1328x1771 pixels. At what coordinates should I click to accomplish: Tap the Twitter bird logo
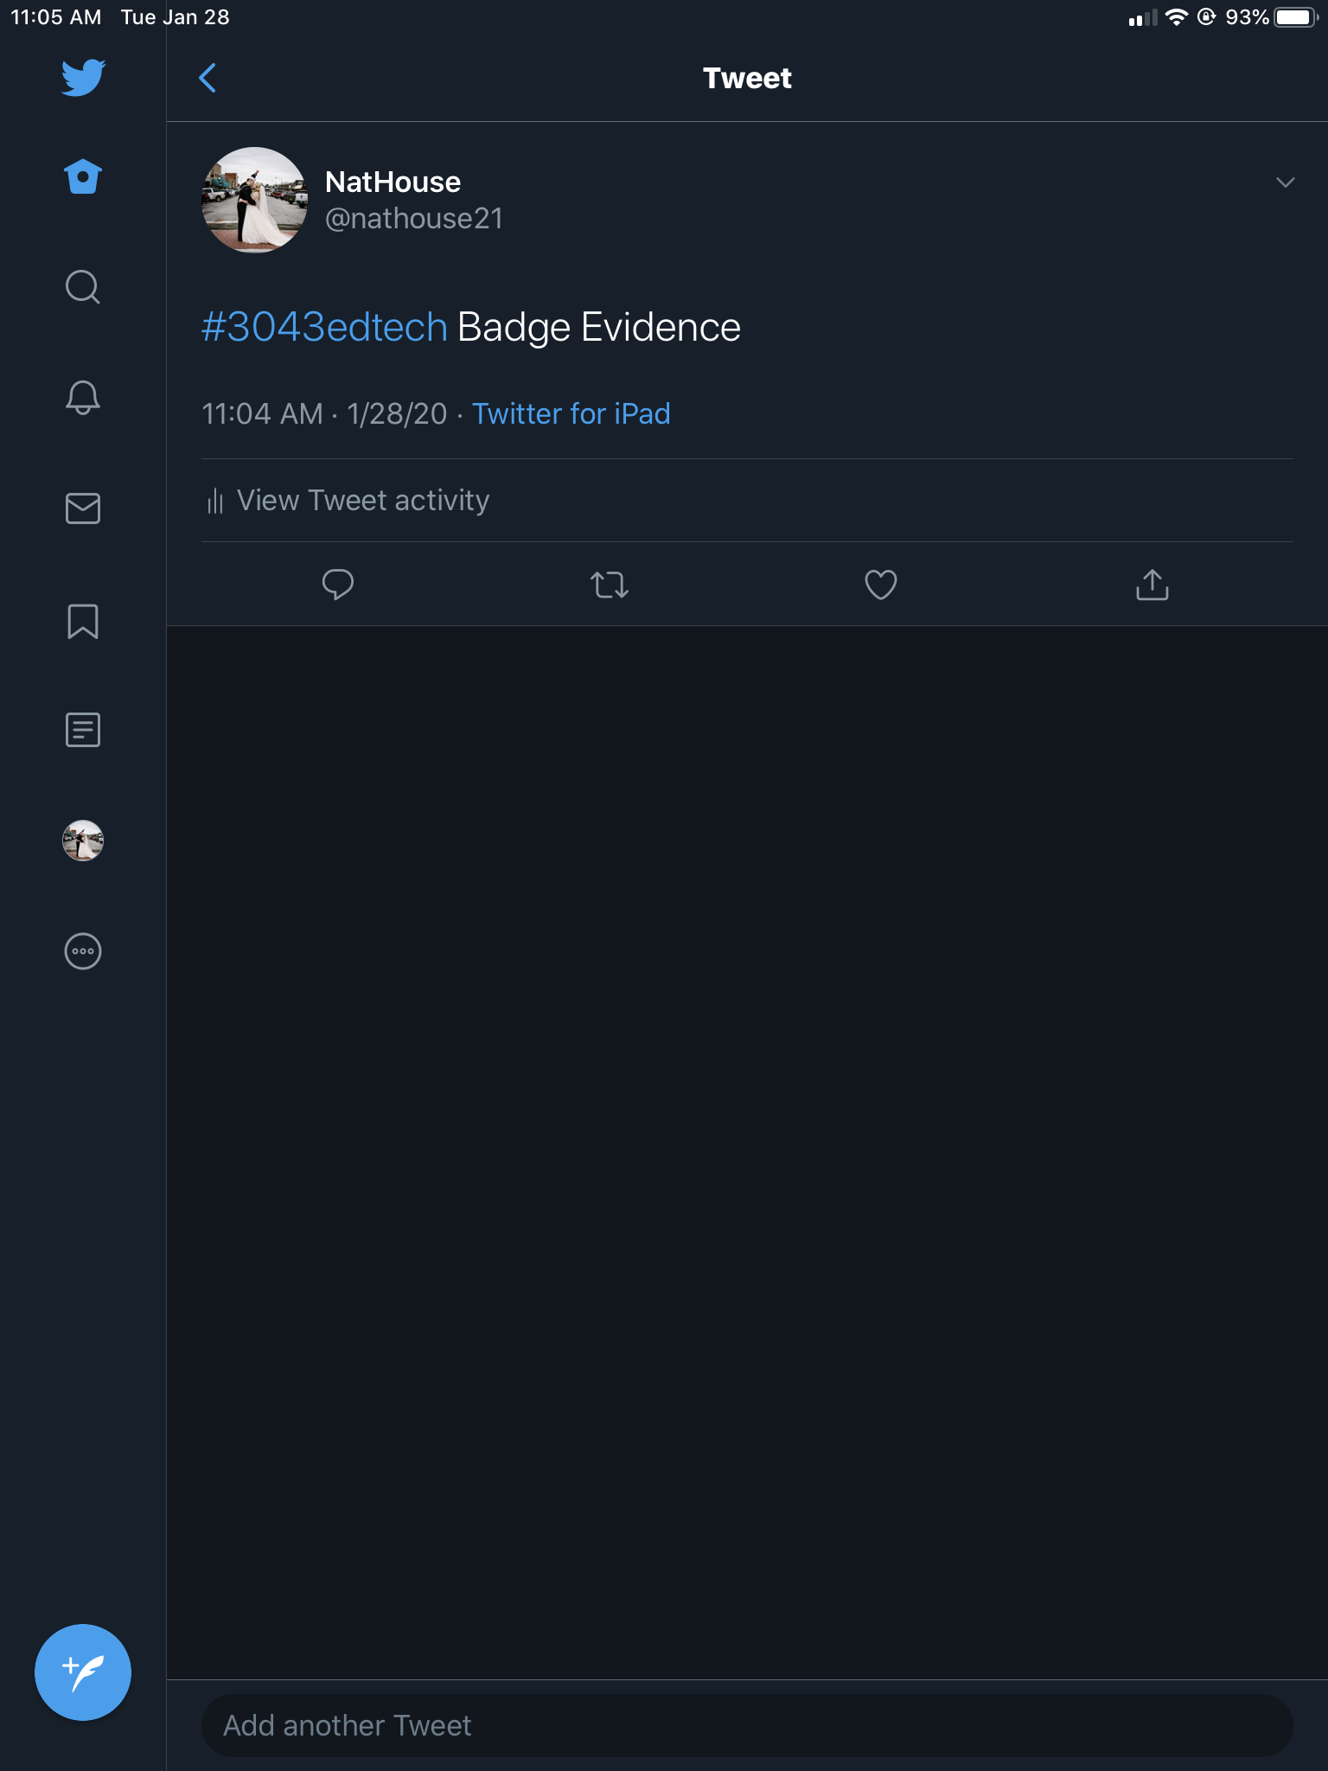[x=83, y=78]
